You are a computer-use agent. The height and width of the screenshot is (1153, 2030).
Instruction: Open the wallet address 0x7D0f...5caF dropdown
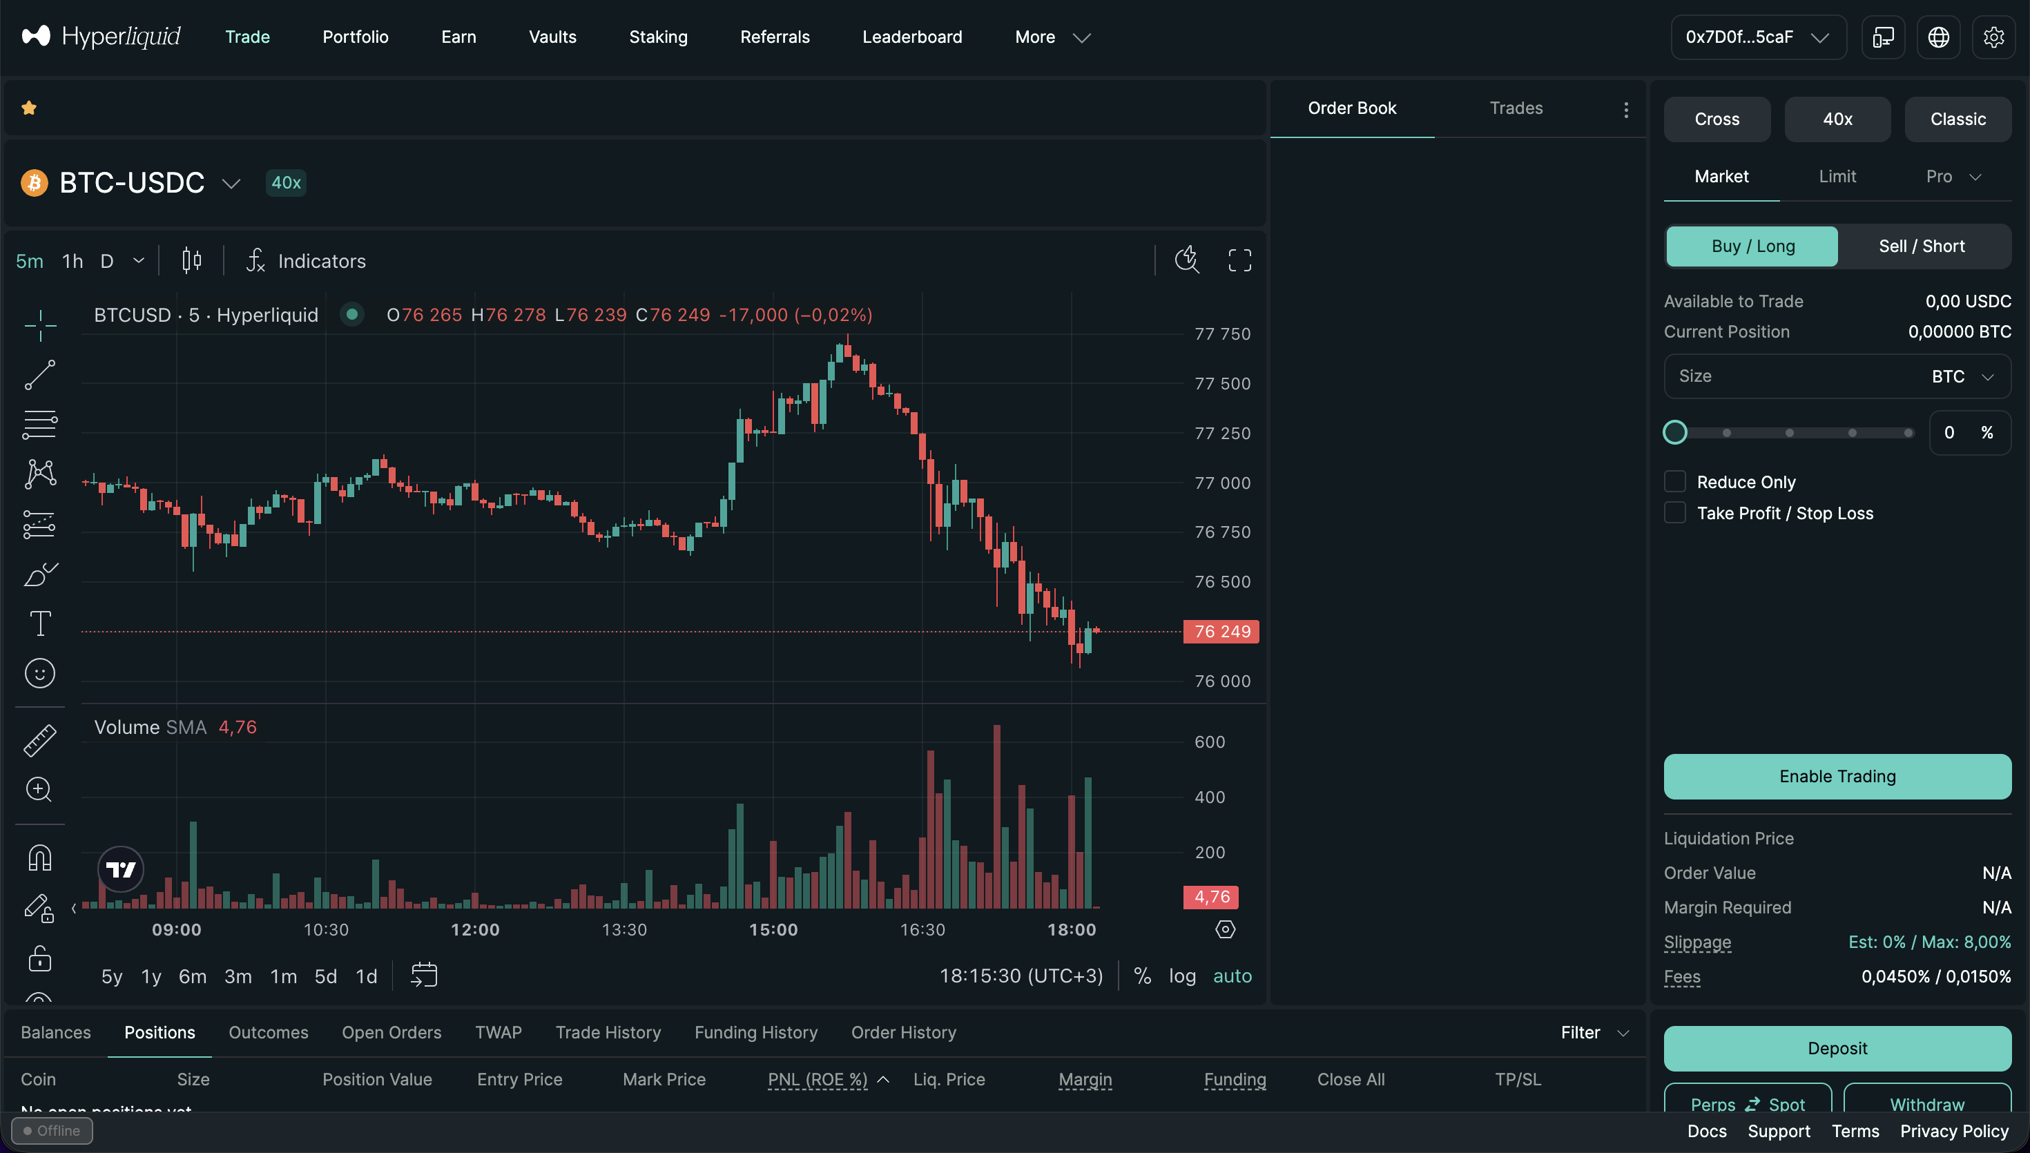(1758, 37)
